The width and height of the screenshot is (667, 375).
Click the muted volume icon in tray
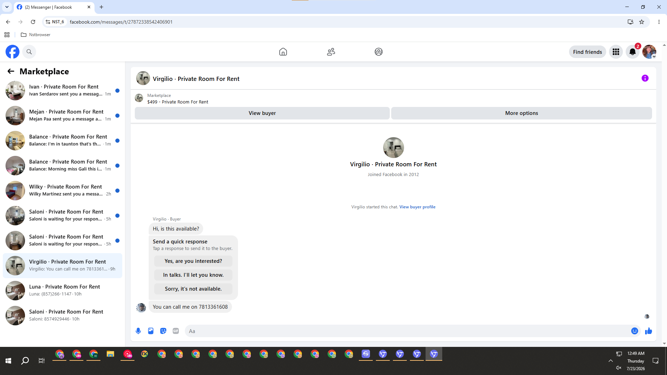(x=619, y=368)
